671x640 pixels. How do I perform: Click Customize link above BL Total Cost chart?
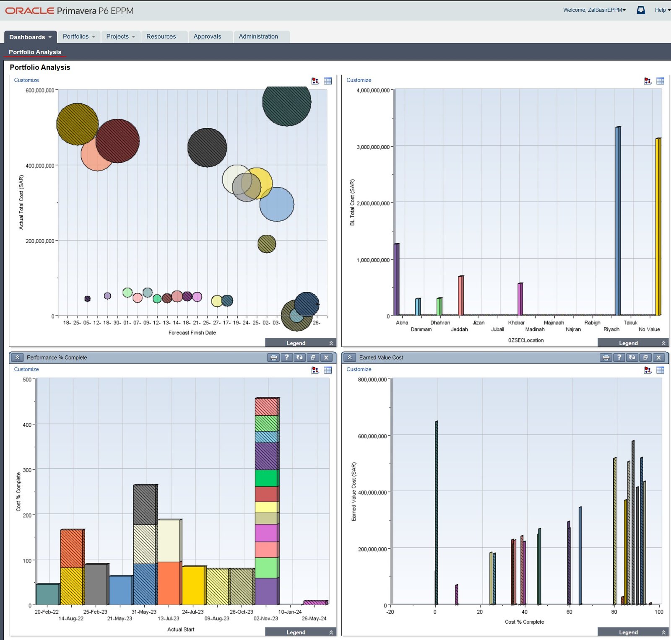[x=359, y=80]
